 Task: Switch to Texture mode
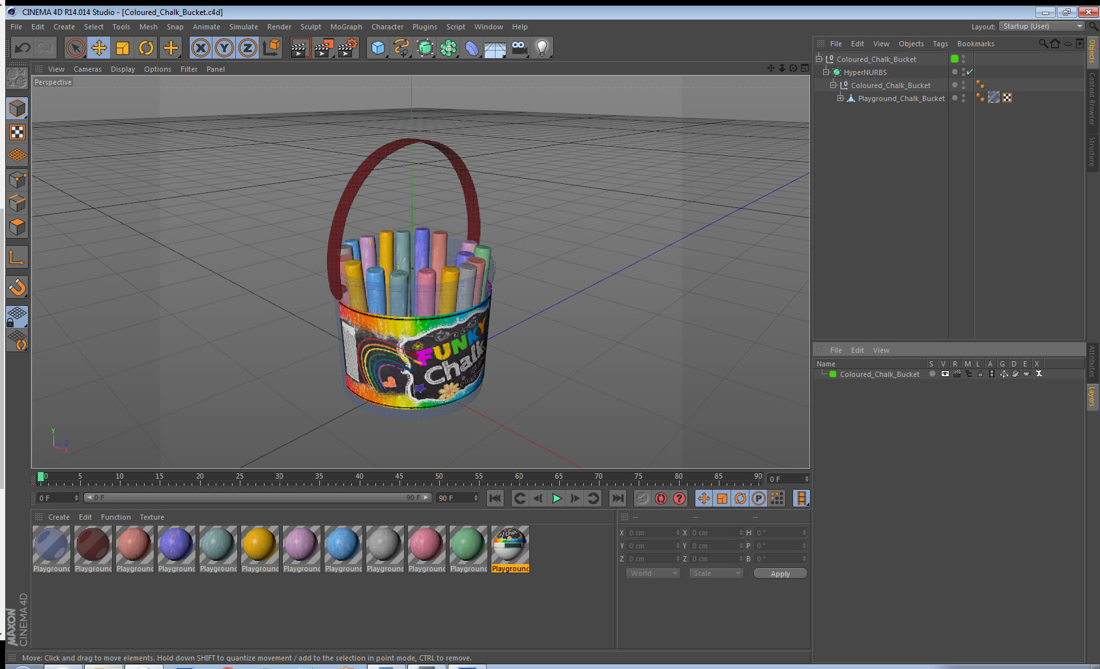pos(17,132)
